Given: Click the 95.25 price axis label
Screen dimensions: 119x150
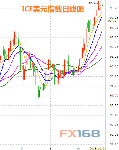Looking at the screenshot, I should pos(114,76).
